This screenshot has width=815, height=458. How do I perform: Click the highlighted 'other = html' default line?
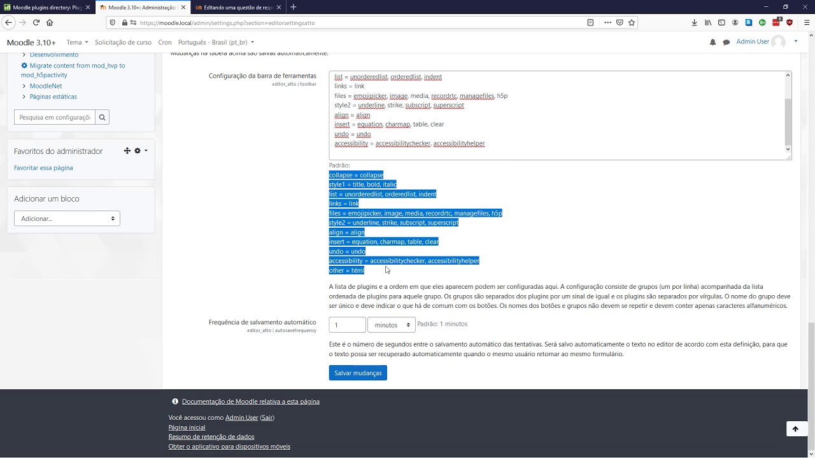pyautogui.click(x=346, y=270)
